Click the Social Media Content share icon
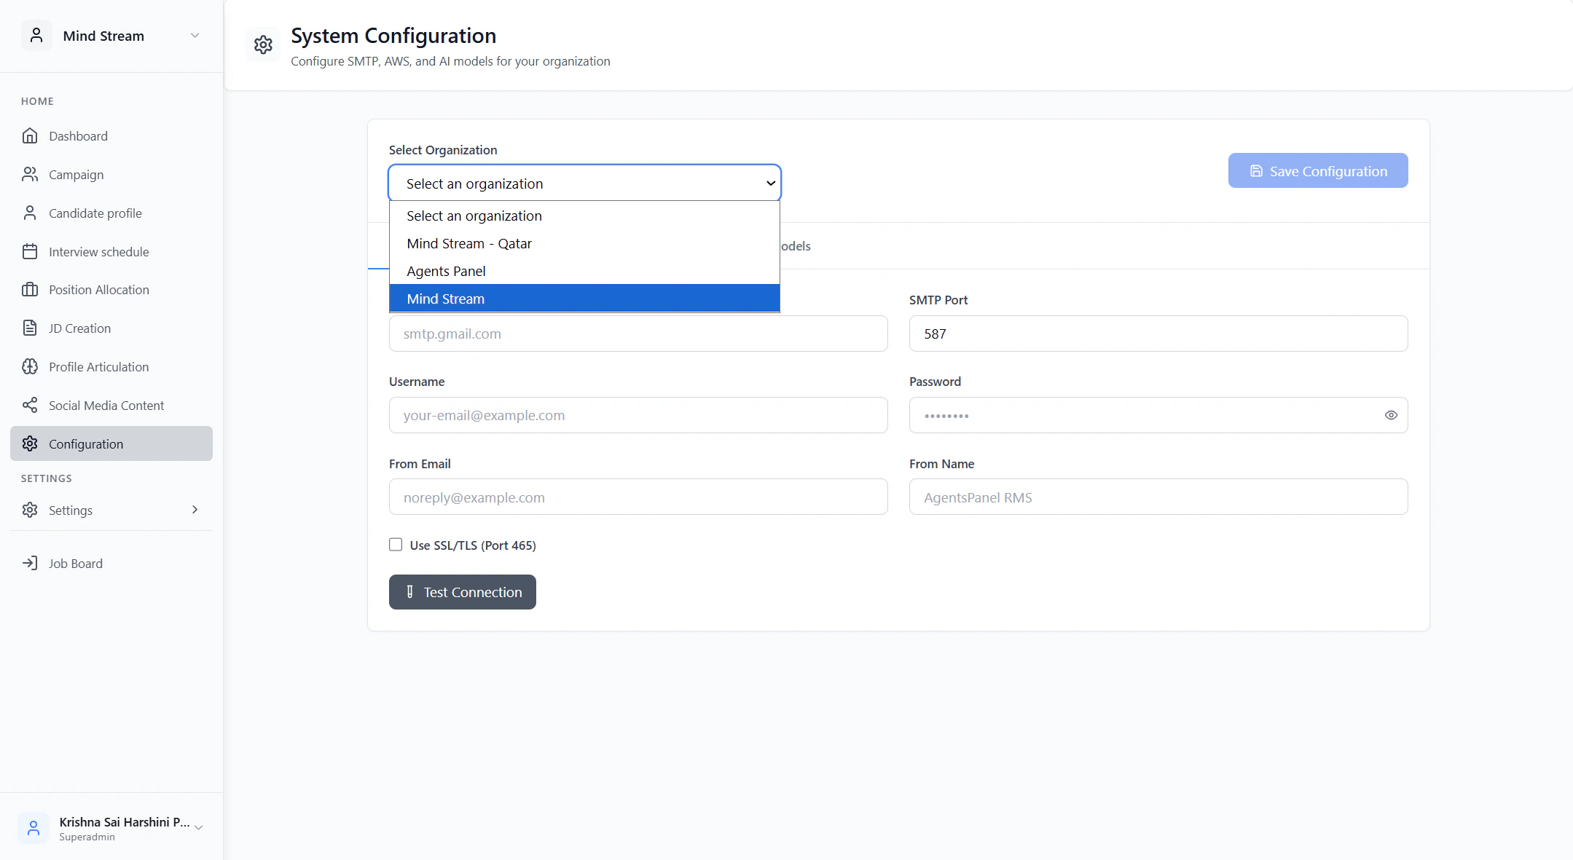The image size is (1573, 860). [30, 406]
